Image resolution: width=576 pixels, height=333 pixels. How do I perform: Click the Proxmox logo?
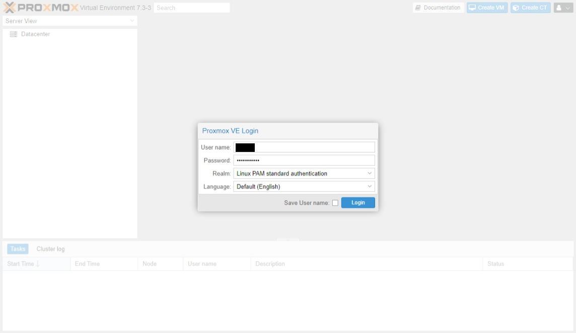[41, 8]
